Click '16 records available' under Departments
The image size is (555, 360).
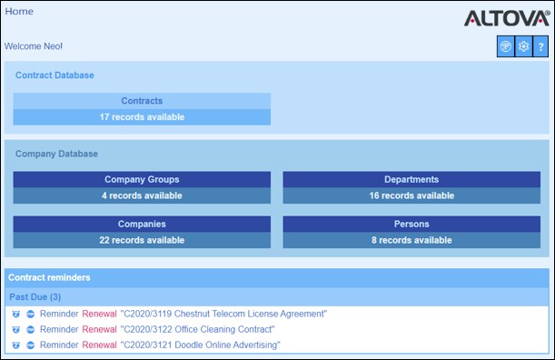pos(411,195)
